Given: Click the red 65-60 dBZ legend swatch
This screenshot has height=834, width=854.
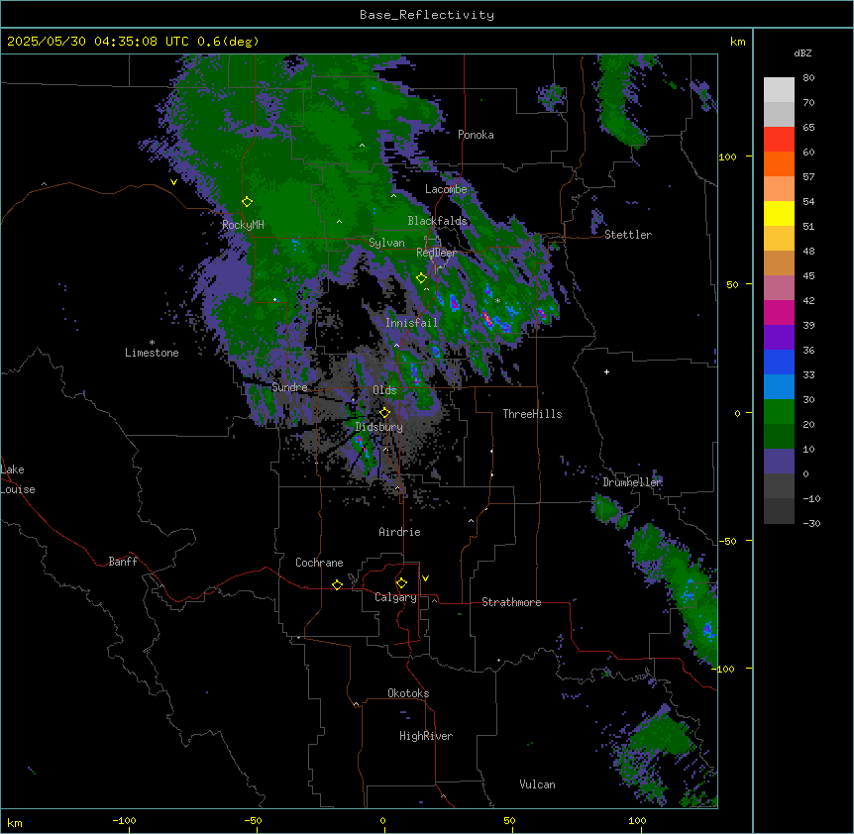Looking at the screenshot, I should [779, 140].
